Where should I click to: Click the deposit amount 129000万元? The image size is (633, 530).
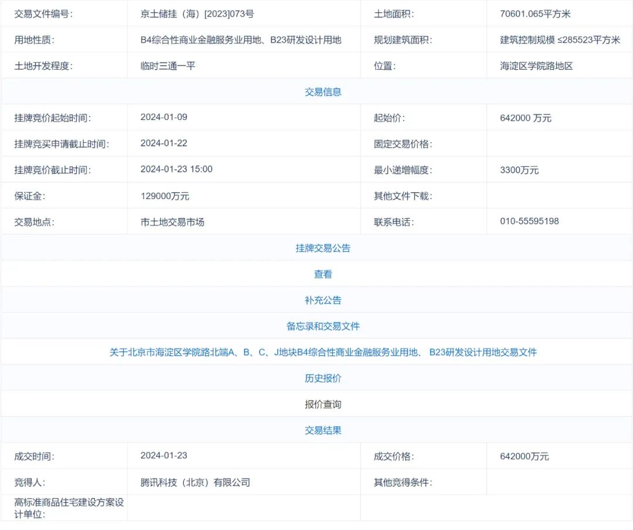pyautogui.click(x=165, y=196)
